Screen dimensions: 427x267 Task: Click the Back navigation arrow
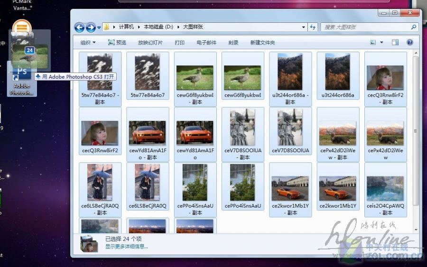tap(79, 28)
